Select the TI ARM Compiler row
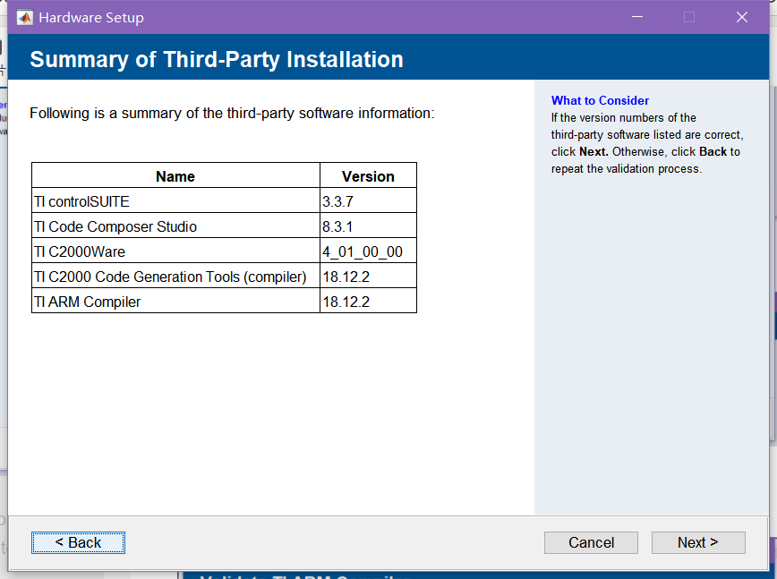The width and height of the screenshot is (777, 579). click(175, 301)
